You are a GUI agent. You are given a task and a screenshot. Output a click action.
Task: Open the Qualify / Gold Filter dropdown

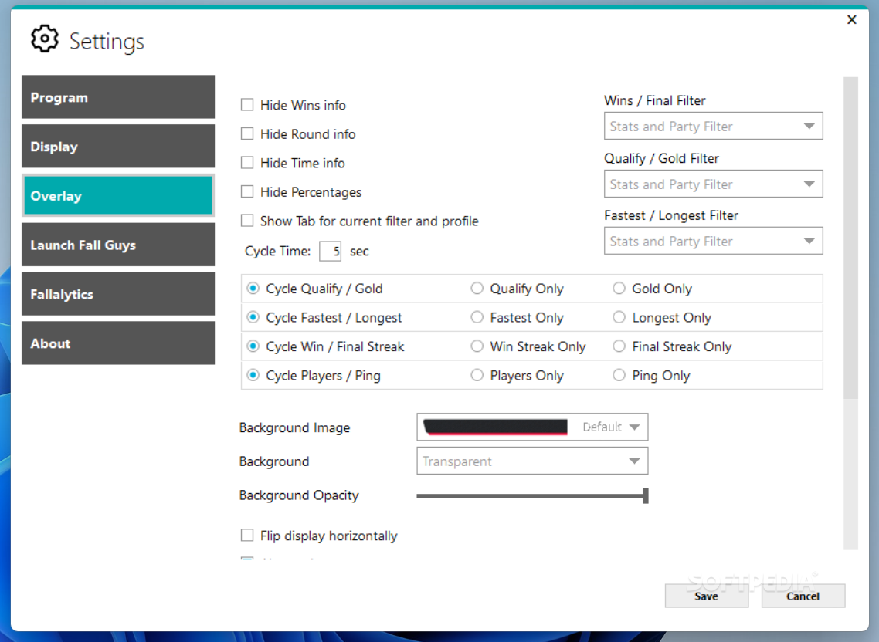tap(713, 184)
